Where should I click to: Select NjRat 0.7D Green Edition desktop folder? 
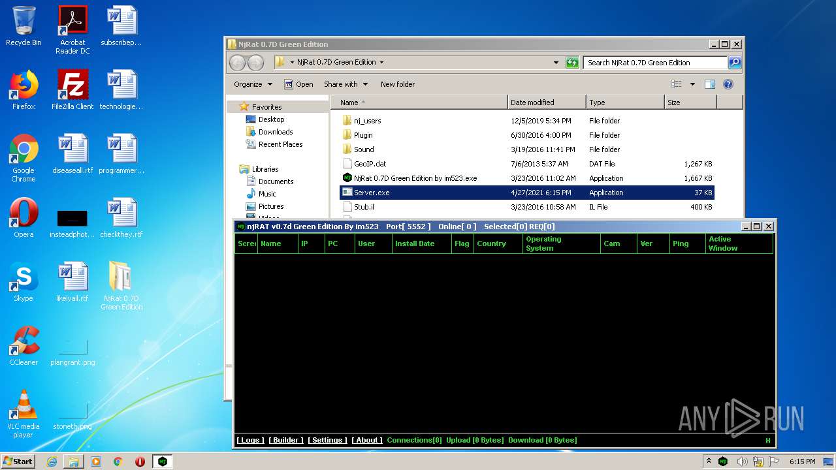tap(121, 286)
